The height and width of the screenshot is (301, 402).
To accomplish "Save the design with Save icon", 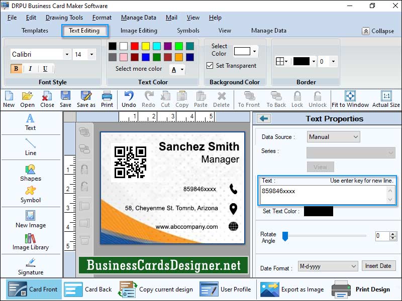I will click(x=66, y=99).
